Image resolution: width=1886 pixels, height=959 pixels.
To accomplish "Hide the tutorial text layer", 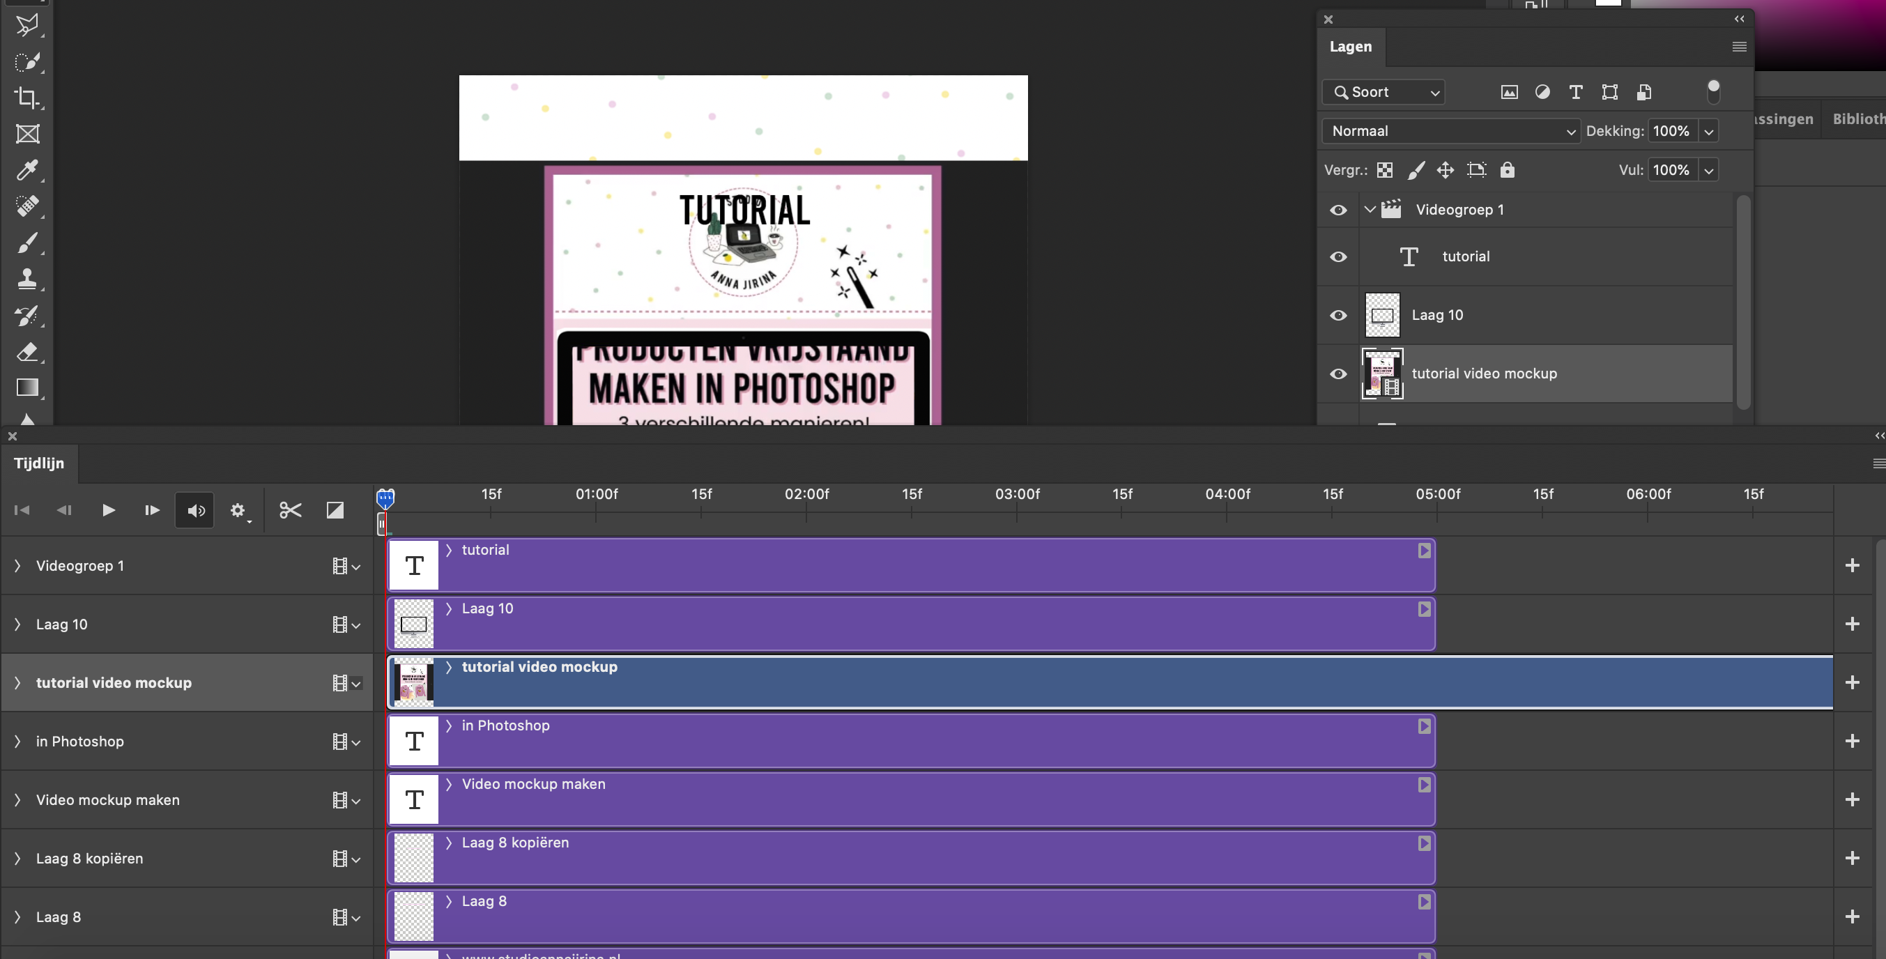I will [x=1337, y=256].
